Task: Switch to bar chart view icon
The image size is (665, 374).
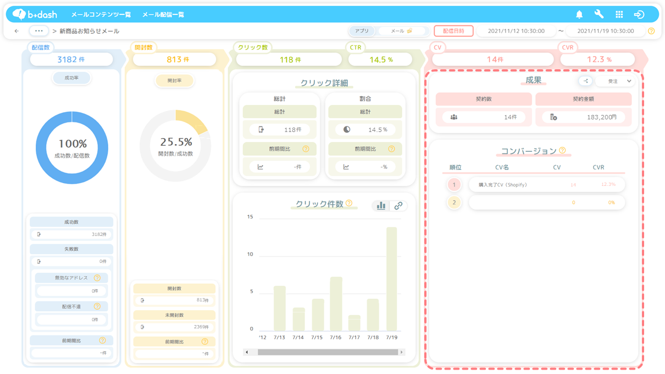Action: pyautogui.click(x=381, y=206)
